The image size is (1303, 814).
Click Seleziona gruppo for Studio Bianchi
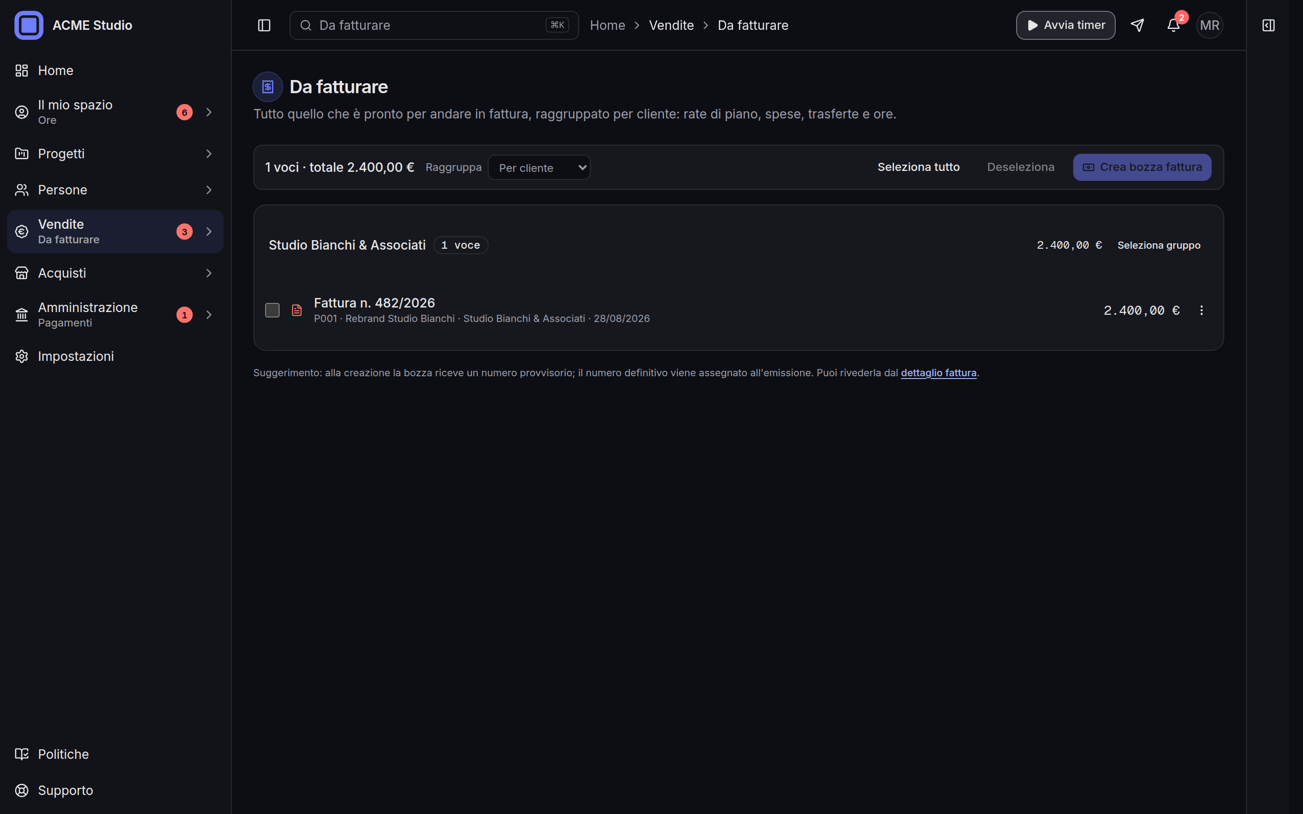coord(1159,245)
